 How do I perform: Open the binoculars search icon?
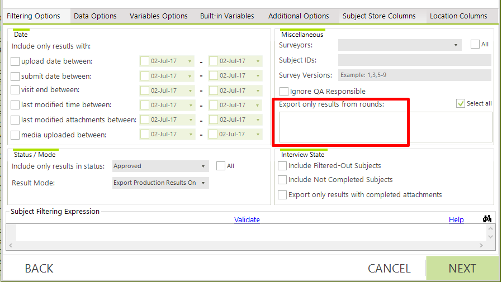point(487,219)
